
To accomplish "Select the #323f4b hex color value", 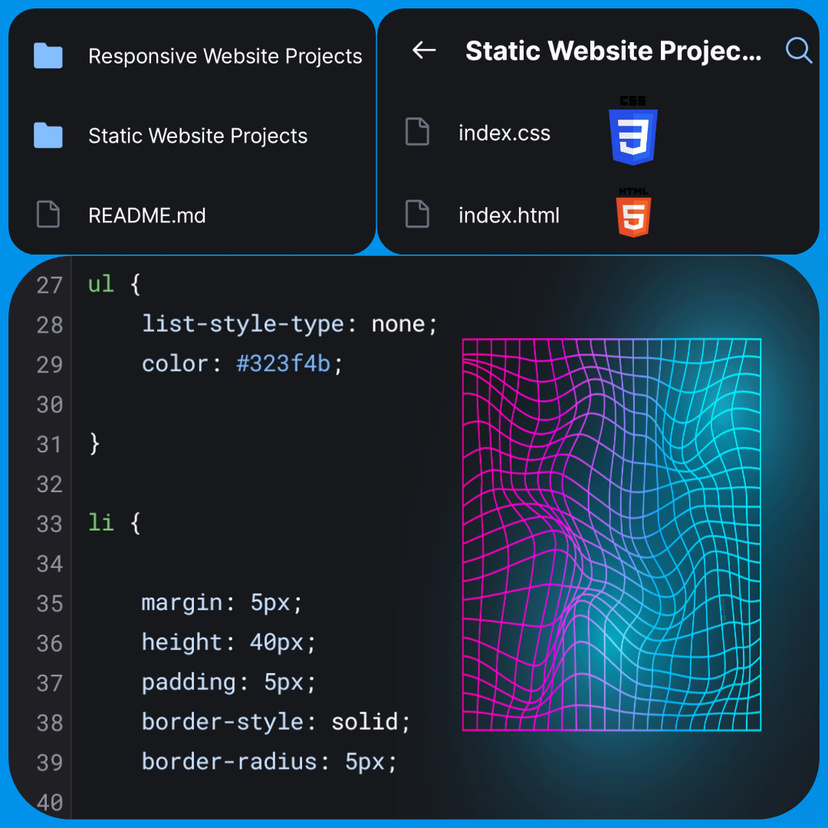I will tap(284, 363).
